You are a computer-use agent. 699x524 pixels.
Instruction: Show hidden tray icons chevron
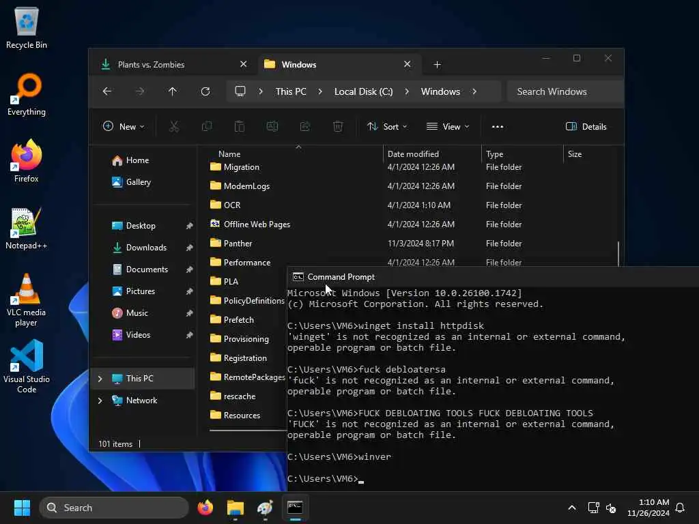(x=572, y=508)
